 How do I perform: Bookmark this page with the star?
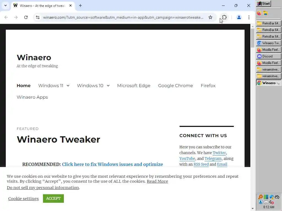click(210, 17)
